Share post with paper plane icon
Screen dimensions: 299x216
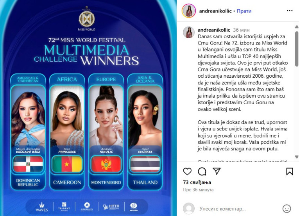click(217, 171)
